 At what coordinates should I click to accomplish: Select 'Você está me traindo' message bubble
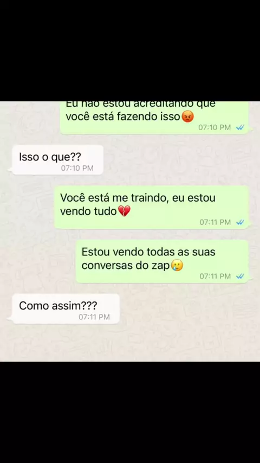(x=152, y=207)
